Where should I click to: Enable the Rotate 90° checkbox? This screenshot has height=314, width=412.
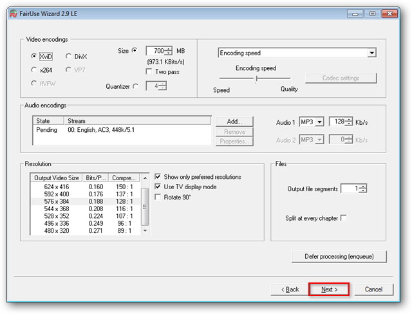click(158, 197)
